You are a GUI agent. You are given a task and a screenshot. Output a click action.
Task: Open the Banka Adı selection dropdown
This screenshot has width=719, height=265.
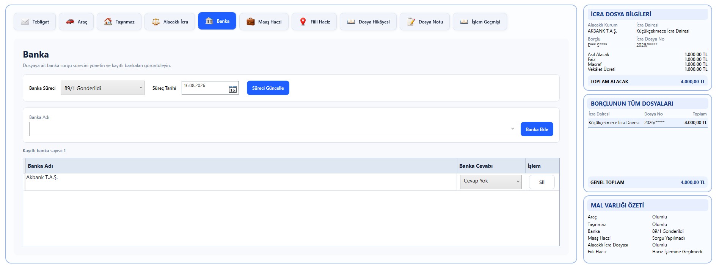pyautogui.click(x=273, y=129)
